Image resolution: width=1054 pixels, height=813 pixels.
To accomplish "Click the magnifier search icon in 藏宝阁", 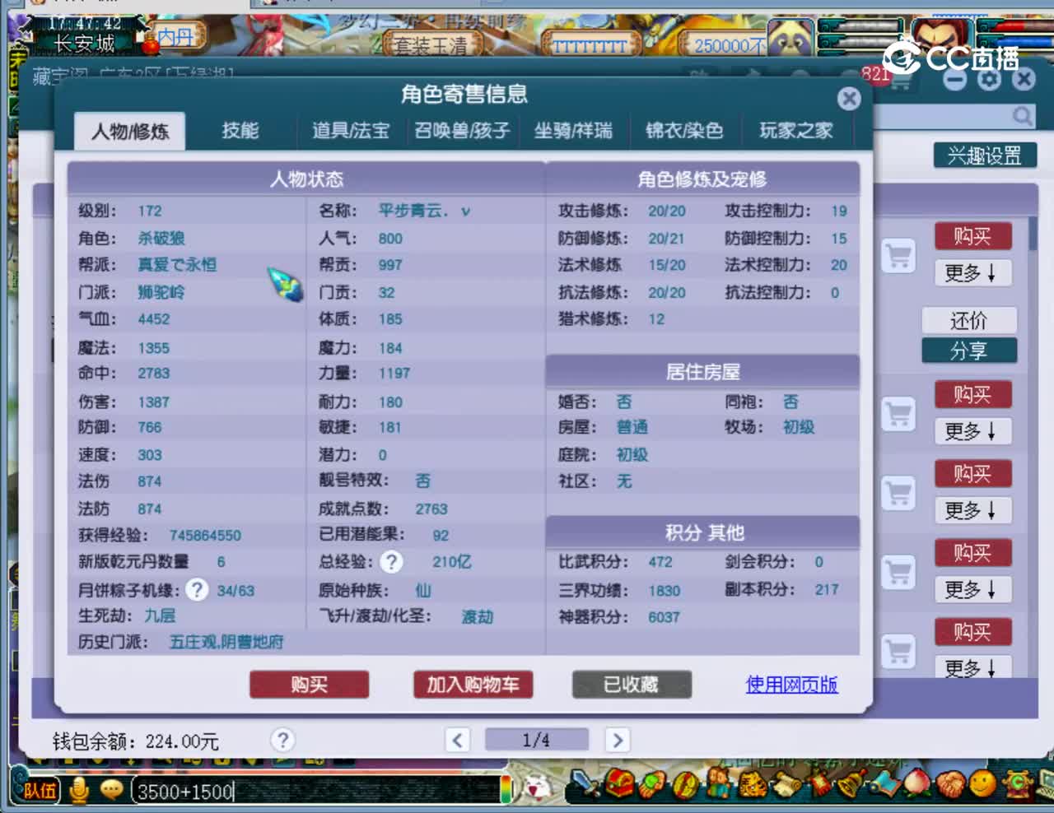I will 1023,116.
